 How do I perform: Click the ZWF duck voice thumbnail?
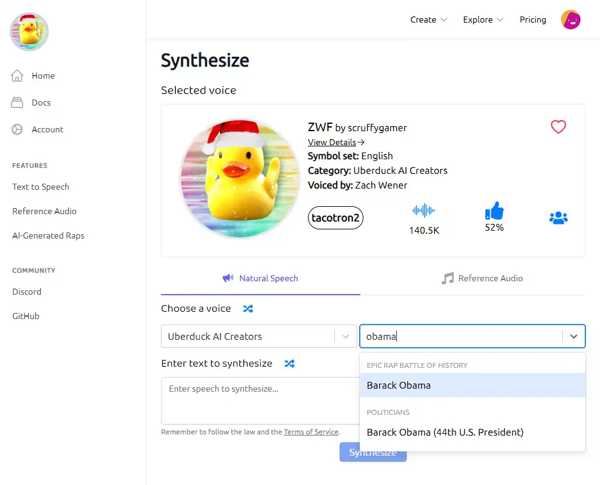(x=240, y=178)
